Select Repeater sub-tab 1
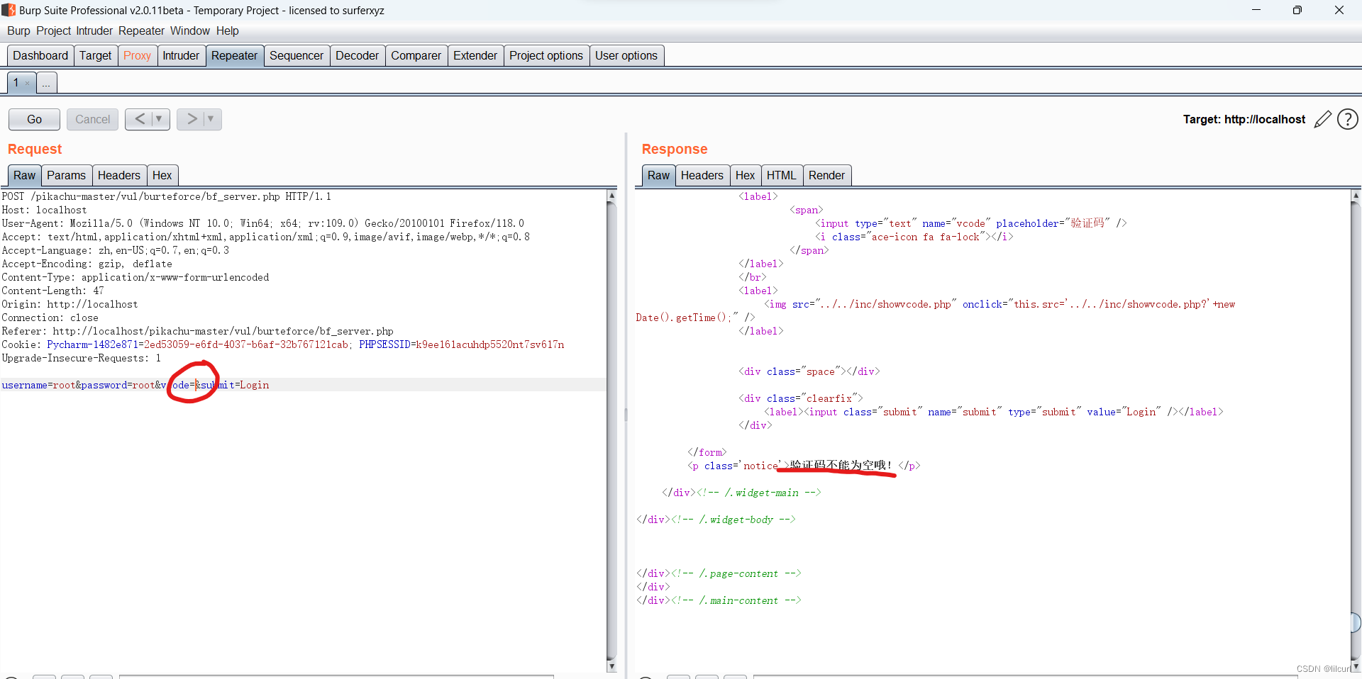1362x679 pixels. click(16, 83)
